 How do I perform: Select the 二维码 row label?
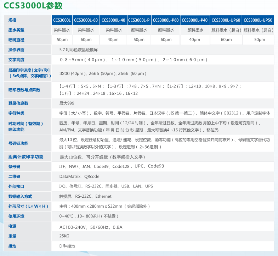click(x=15, y=176)
